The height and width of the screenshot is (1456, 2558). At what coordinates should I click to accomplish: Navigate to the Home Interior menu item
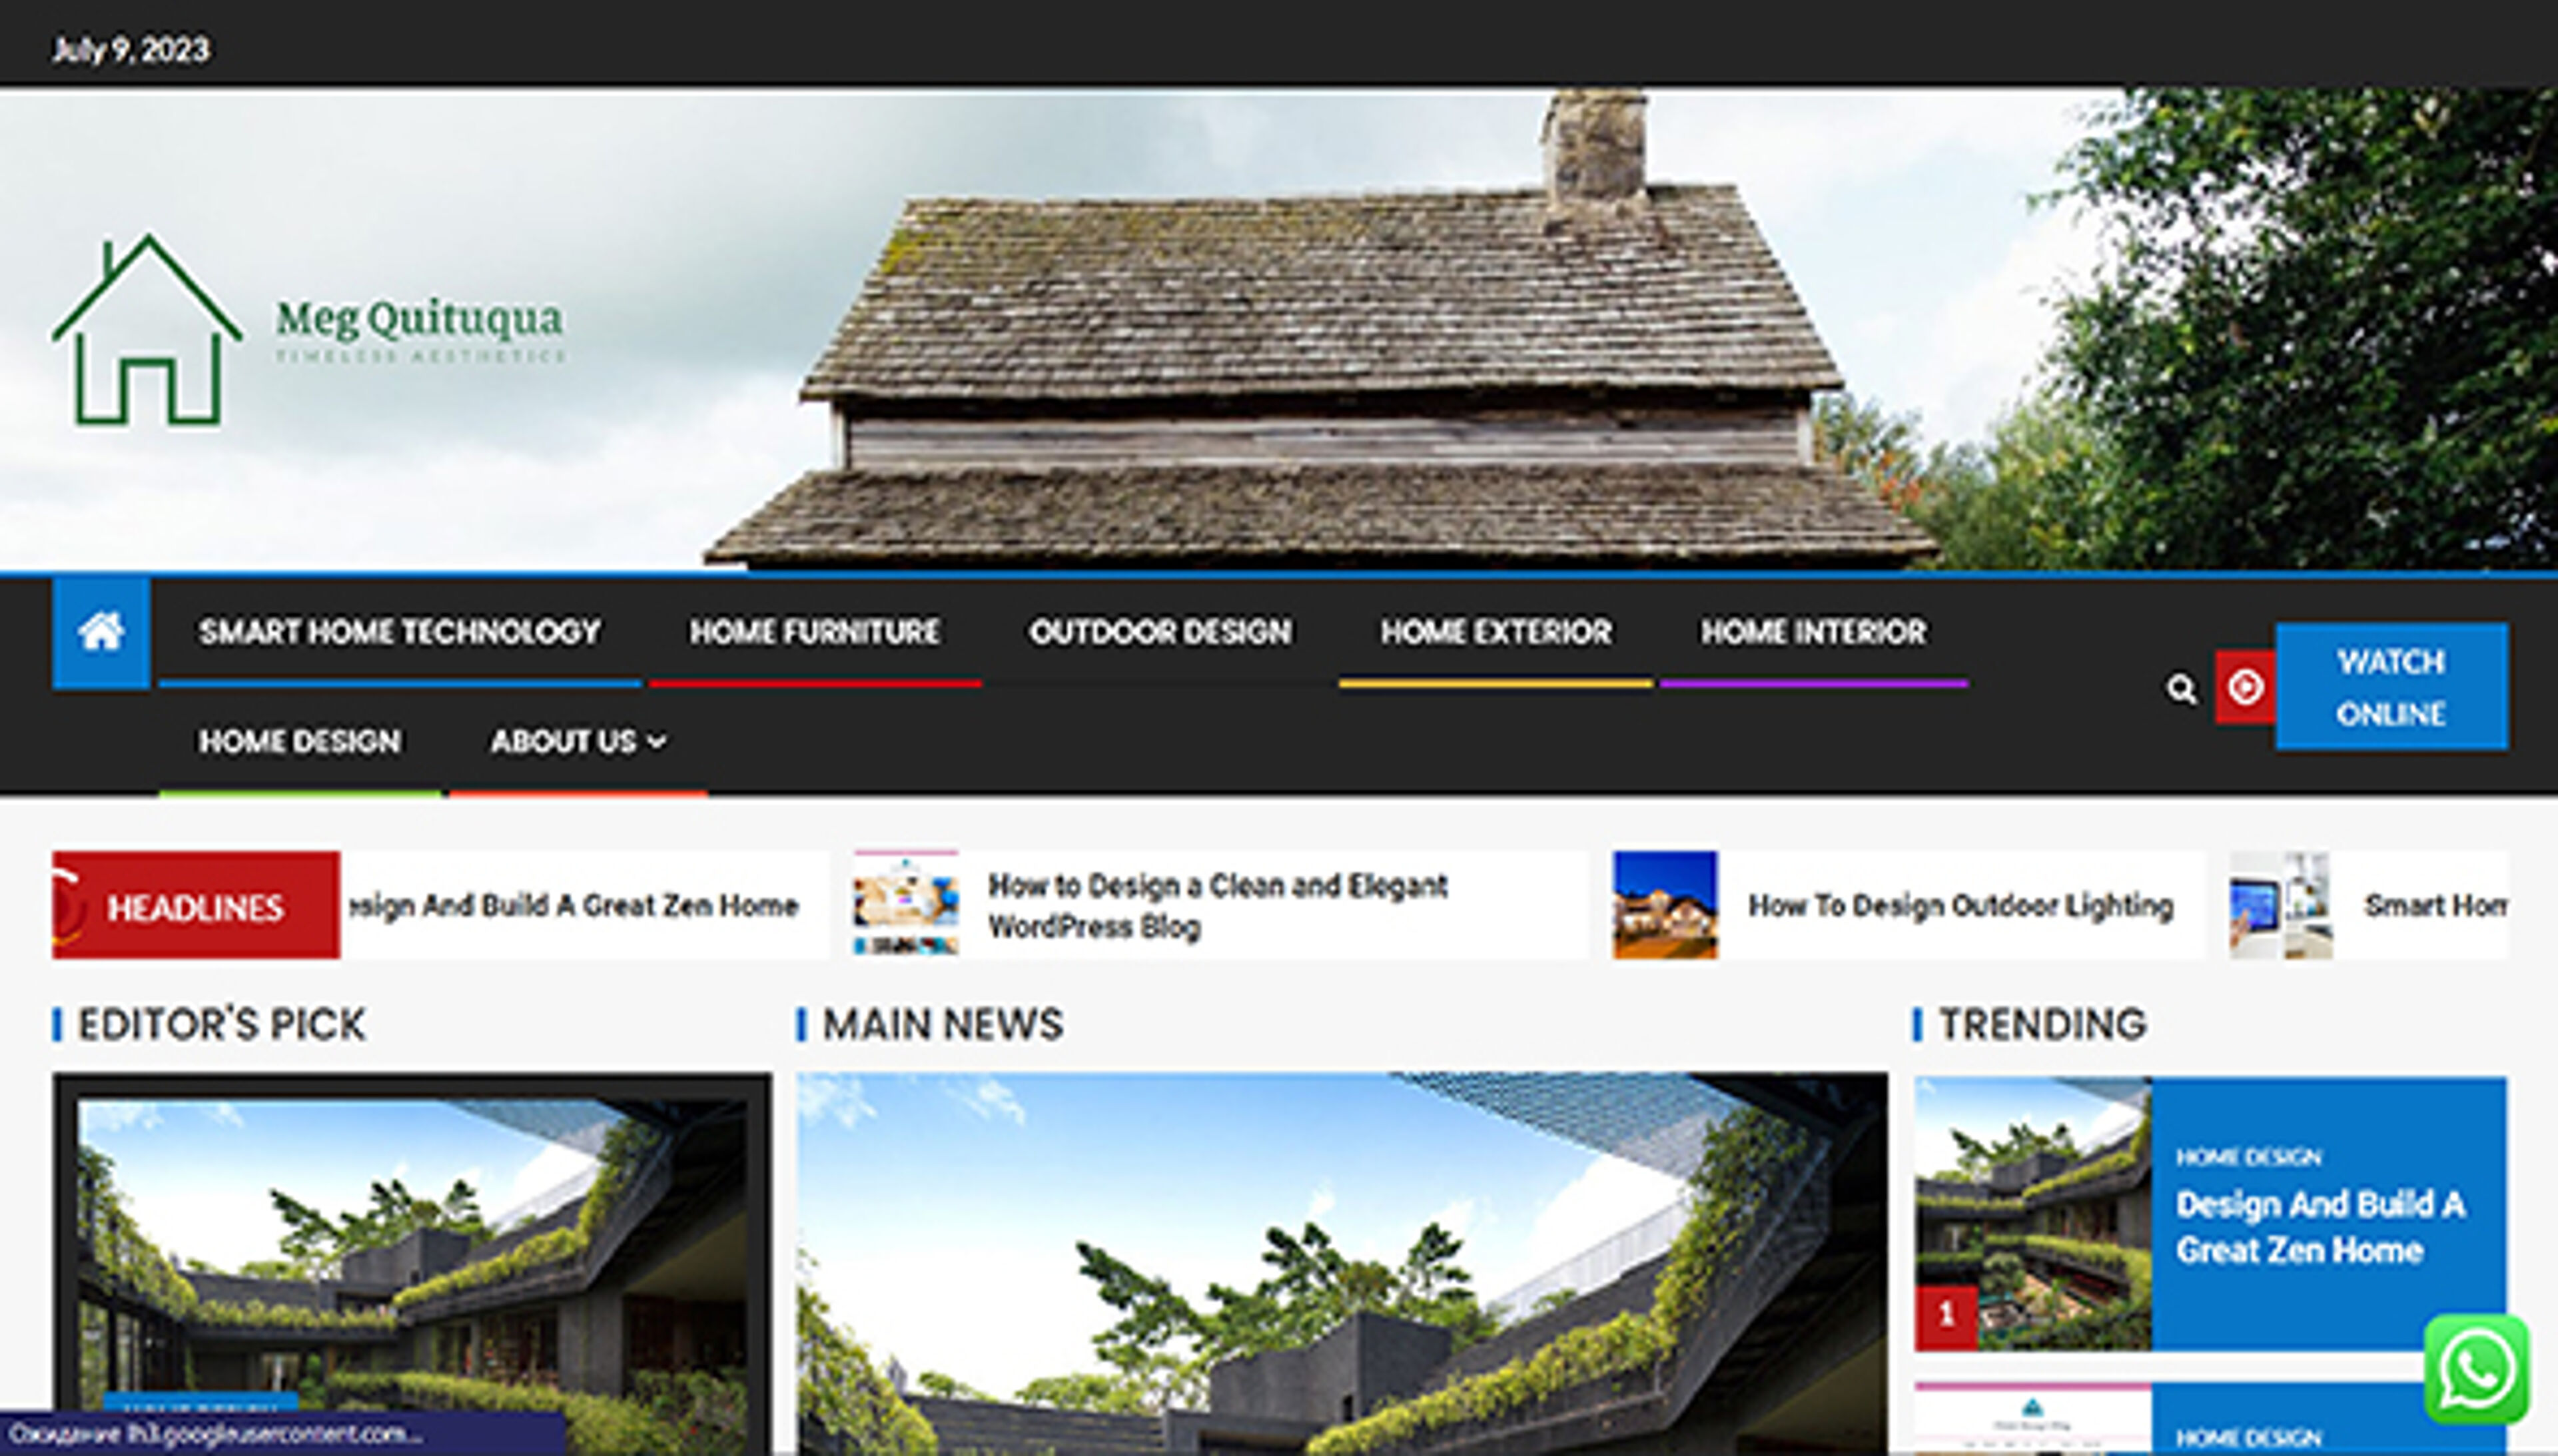tap(1813, 632)
